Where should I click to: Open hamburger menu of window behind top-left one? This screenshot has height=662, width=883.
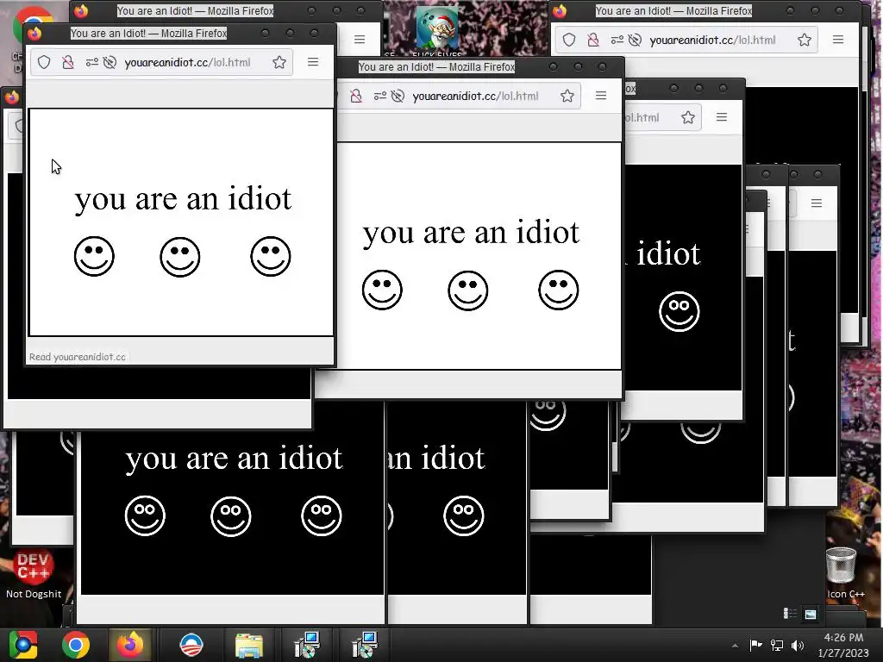(x=360, y=40)
